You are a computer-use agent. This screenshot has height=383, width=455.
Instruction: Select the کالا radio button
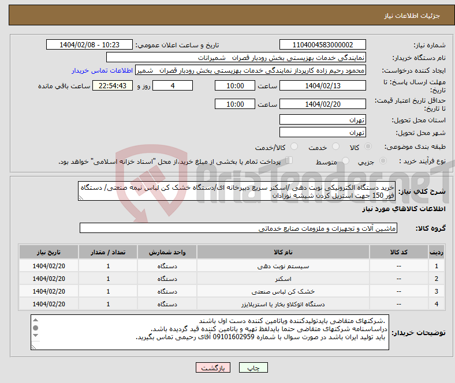[x=368, y=147]
